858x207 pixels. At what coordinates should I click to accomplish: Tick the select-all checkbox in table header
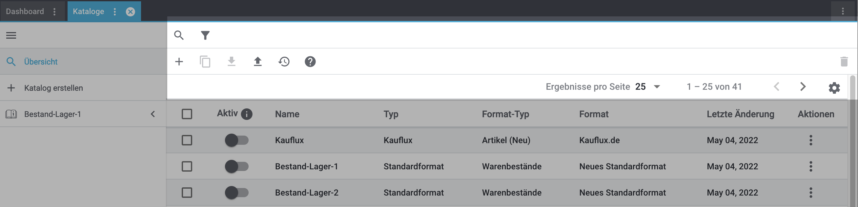pos(187,114)
